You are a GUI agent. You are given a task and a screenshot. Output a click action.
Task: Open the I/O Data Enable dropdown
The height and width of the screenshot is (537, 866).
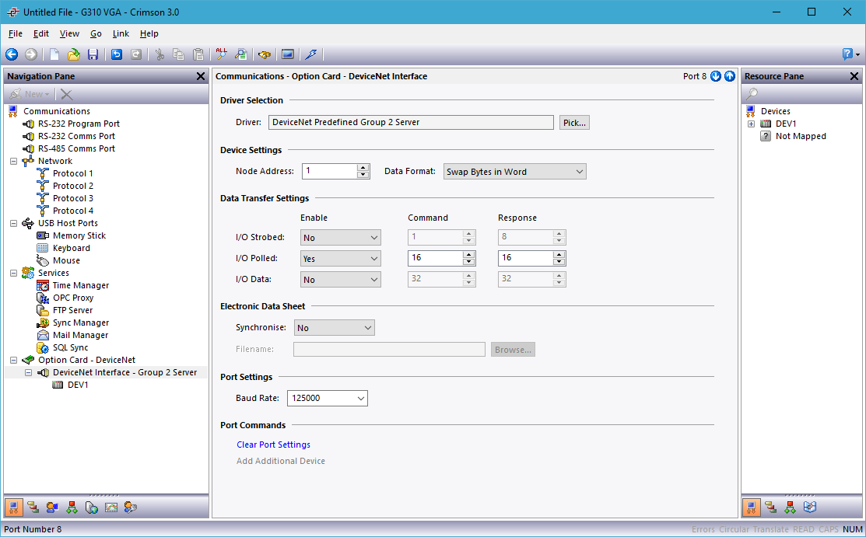[341, 280]
